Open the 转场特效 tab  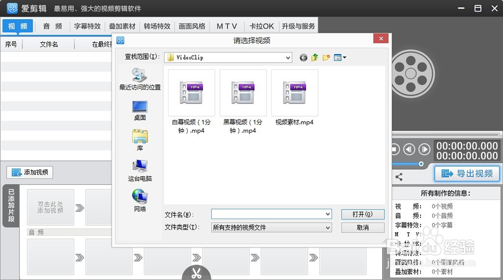coord(157,26)
